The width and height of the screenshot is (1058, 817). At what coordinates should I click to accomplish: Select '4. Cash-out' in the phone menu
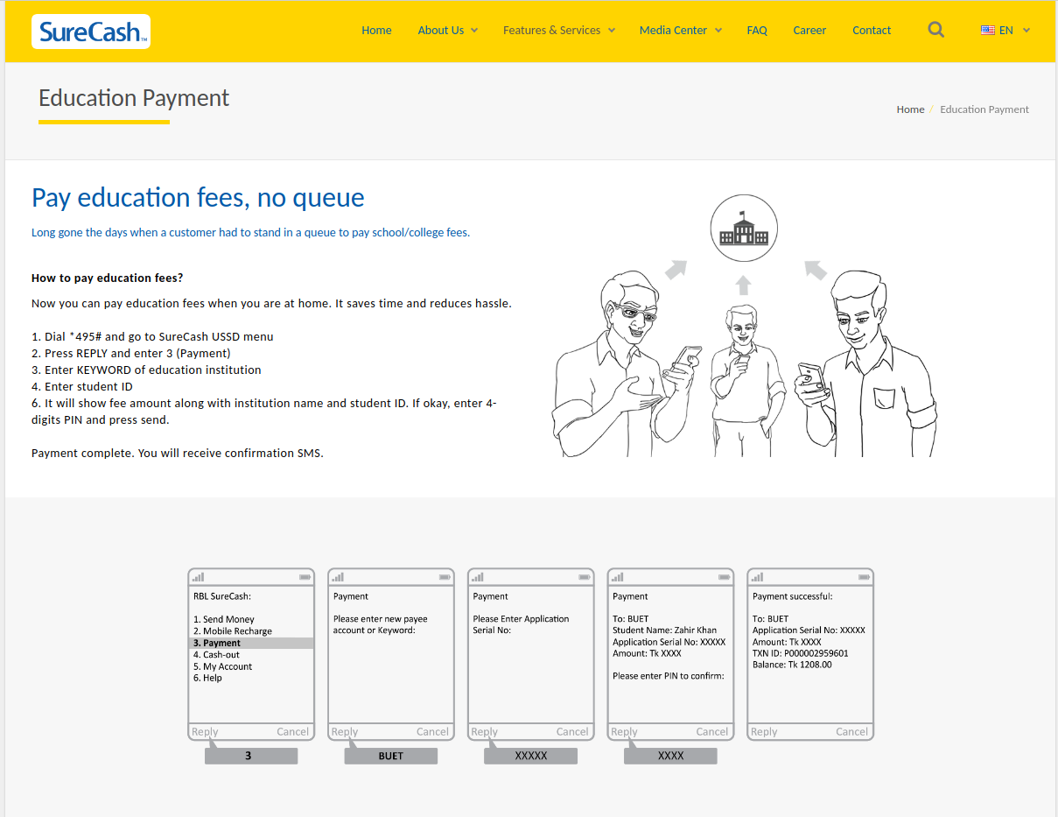pos(216,654)
